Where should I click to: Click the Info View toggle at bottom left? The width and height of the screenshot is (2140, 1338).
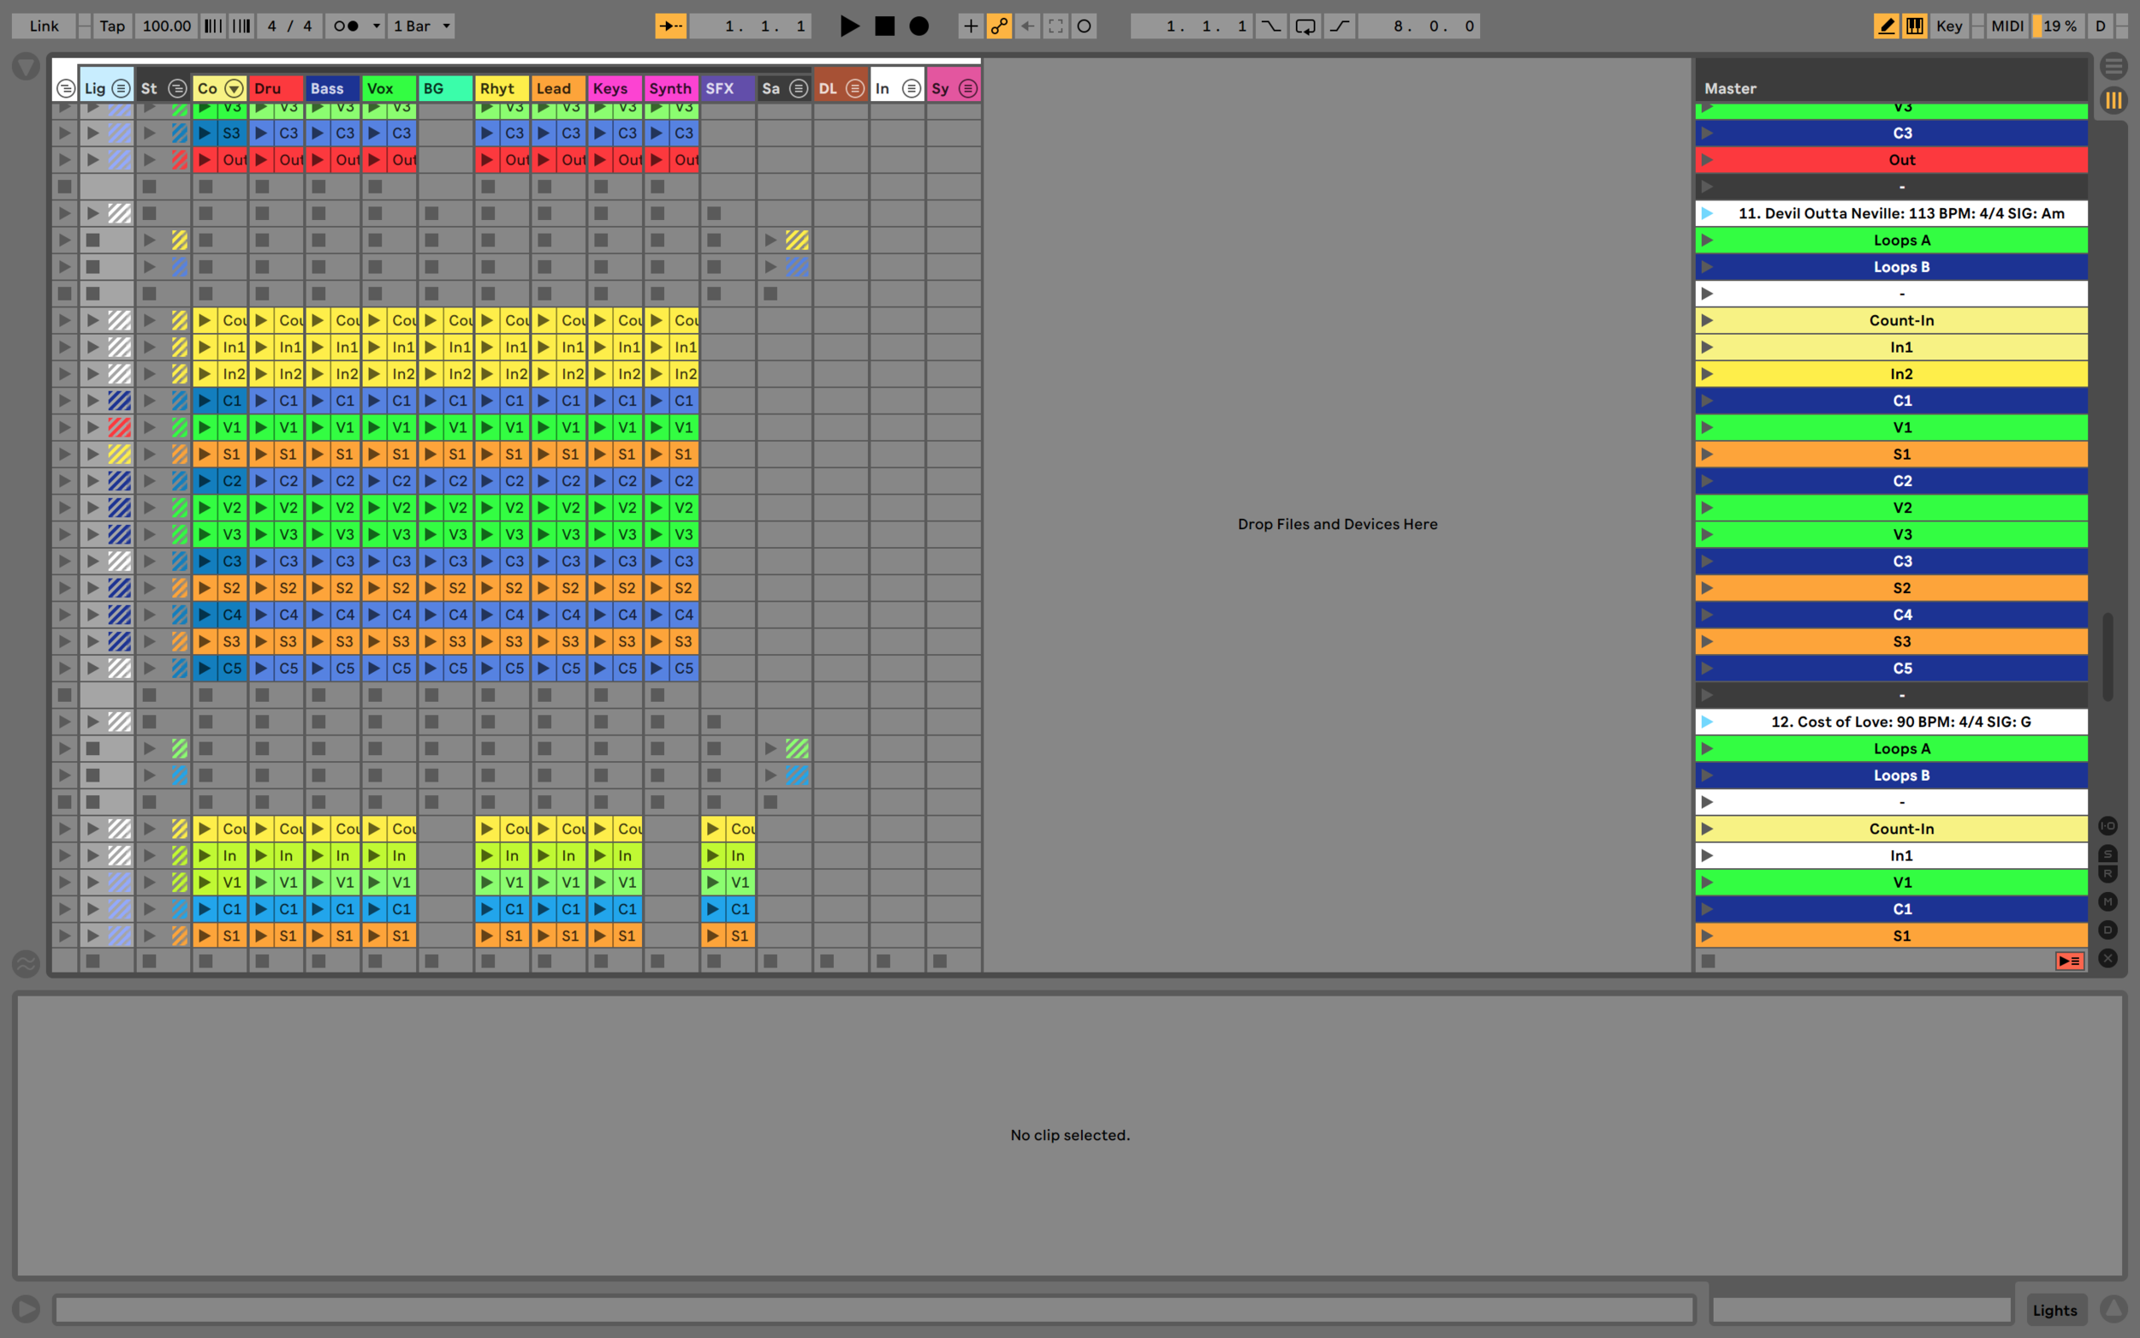point(26,1309)
